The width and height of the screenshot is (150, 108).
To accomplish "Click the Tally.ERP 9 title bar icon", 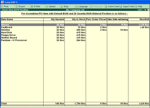I will pos(2,2).
